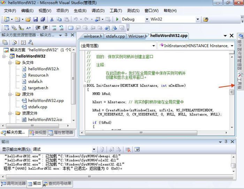Click the solution explorer horizontal scrollbar thumb

point(32,126)
